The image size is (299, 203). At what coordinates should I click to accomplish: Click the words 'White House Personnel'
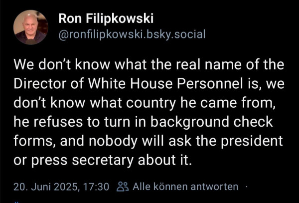(x=165, y=84)
